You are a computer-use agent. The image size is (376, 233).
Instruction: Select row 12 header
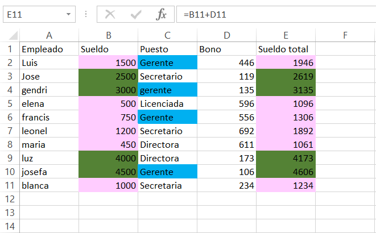point(10,199)
